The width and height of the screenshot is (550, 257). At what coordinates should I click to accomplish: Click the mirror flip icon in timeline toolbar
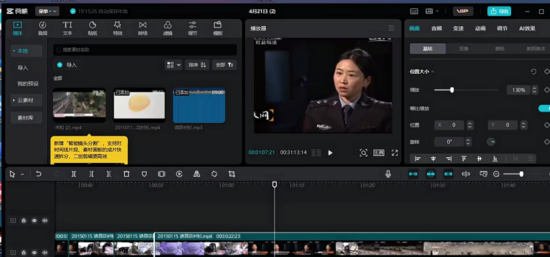click(x=197, y=174)
